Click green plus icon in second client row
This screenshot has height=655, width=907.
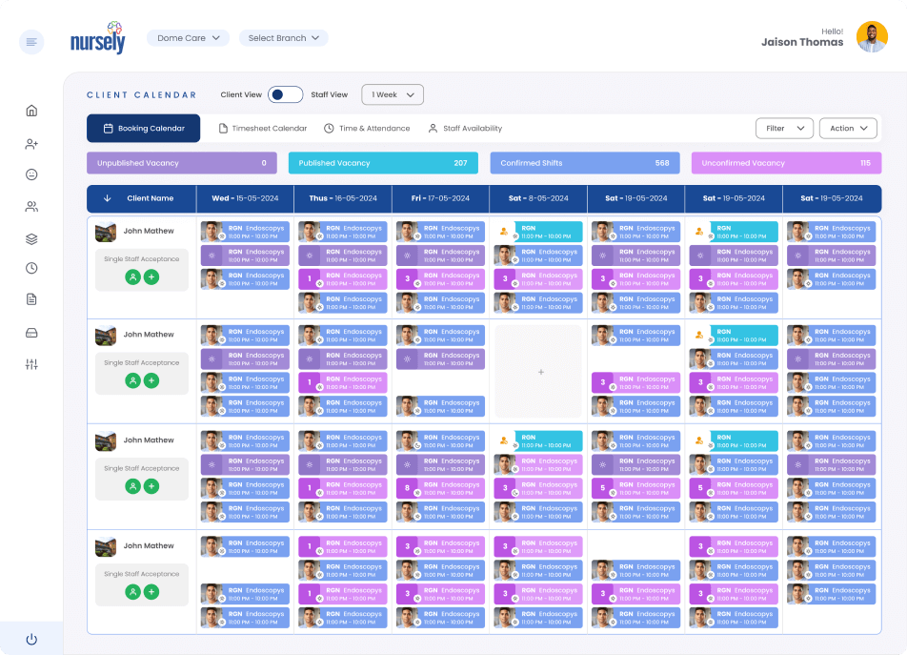(x=151, y=380)
